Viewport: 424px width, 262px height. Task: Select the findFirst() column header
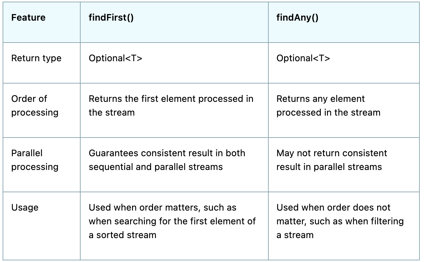[111, 18]
